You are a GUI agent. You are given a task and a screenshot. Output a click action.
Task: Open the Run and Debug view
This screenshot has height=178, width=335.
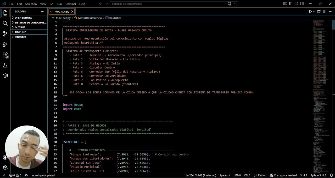pyautogui.click(x=5, y=44)
